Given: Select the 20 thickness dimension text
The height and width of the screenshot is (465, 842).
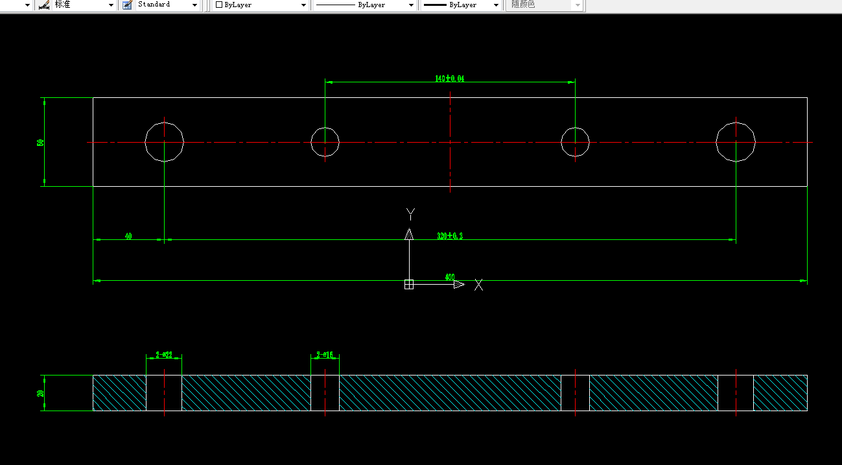Looking at the screenshot, I should click(40, 393).
